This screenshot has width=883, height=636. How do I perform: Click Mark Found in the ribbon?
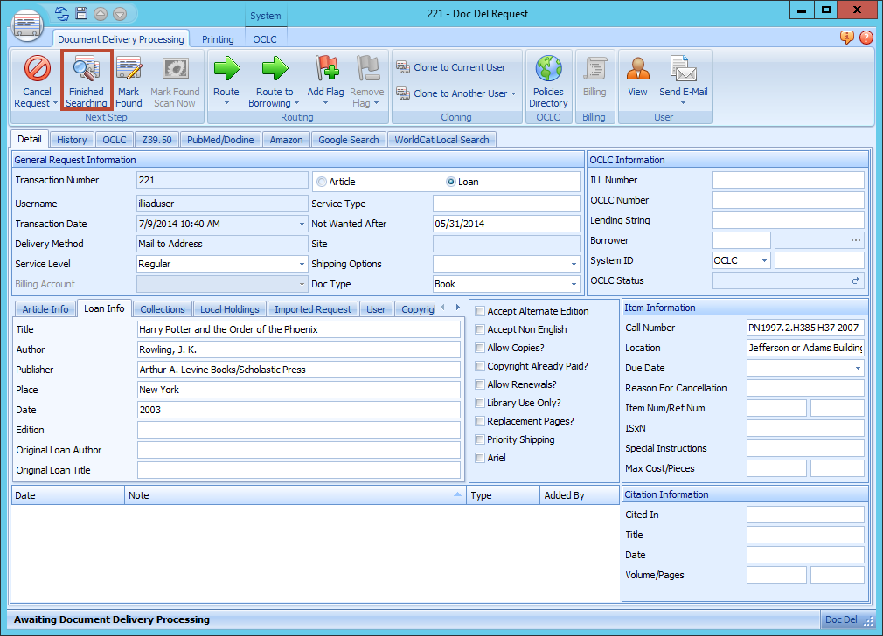129,80
